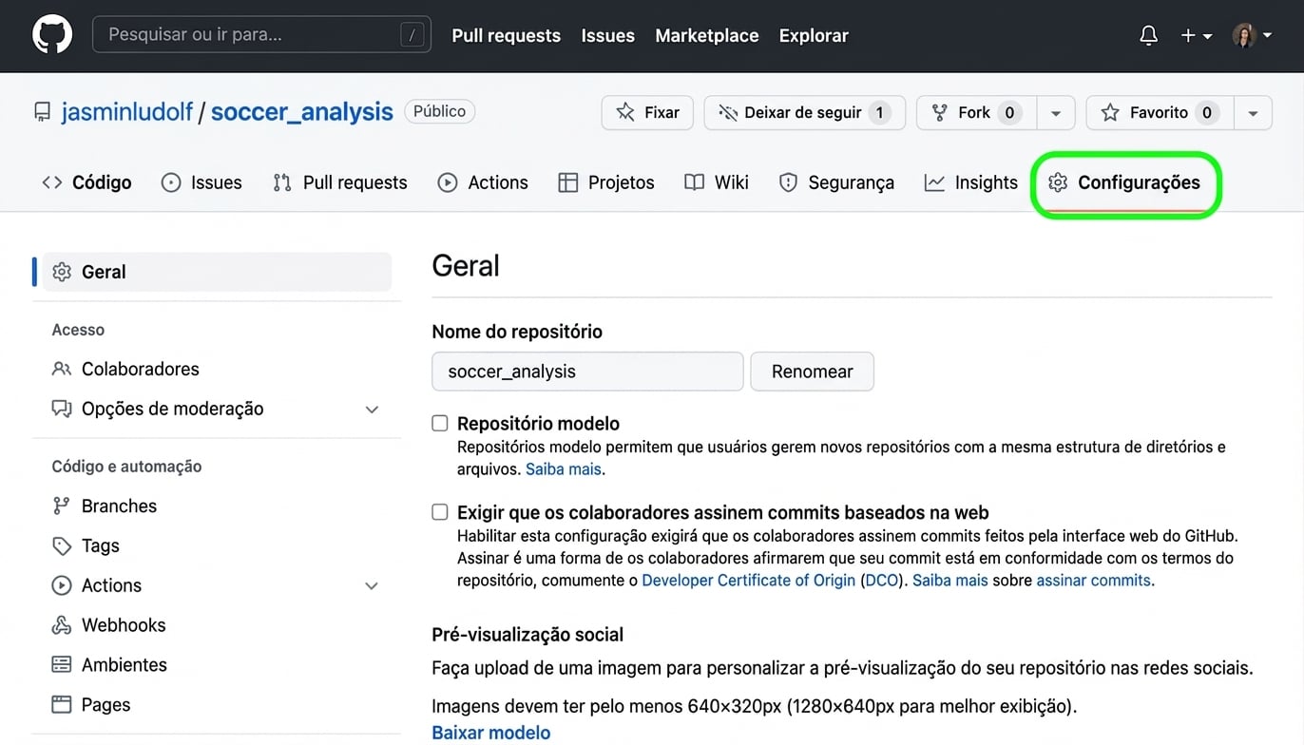Click the DCO link in parentheses
This screenshot has height=745, width=1304.
coord(882,581)
